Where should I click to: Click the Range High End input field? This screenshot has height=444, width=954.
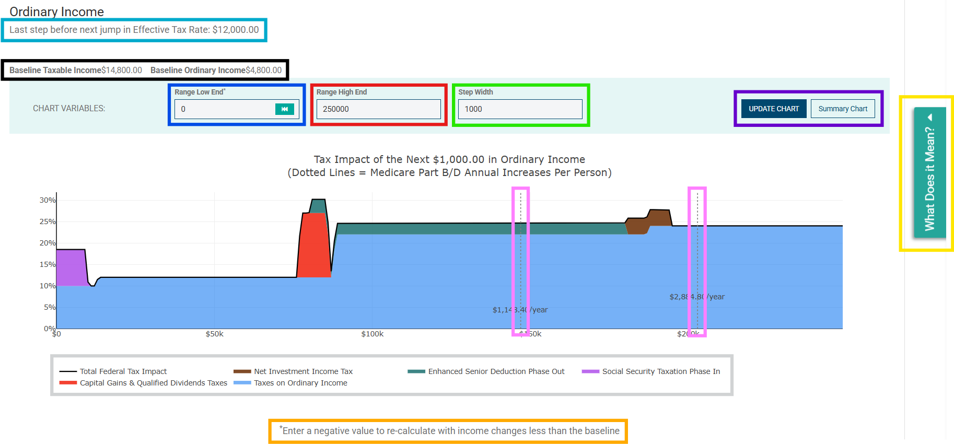coord(379,109)
